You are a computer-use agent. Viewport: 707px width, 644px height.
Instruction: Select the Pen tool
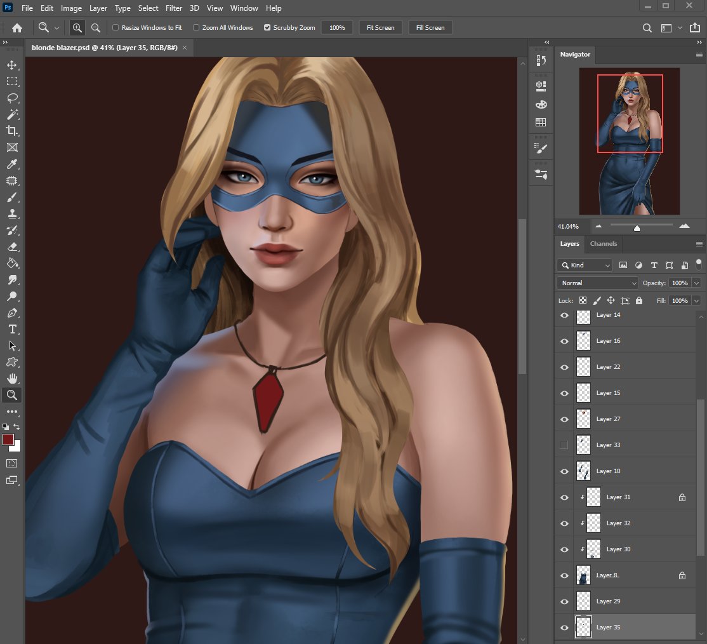tap(12, 312)
